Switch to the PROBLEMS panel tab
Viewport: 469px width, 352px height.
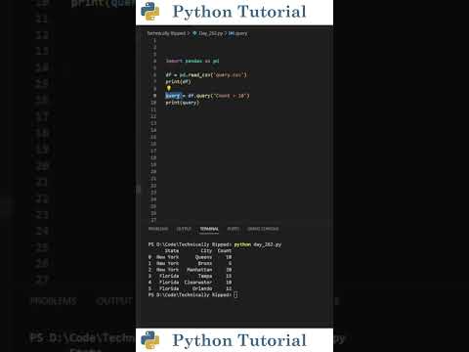pos(158,229)
